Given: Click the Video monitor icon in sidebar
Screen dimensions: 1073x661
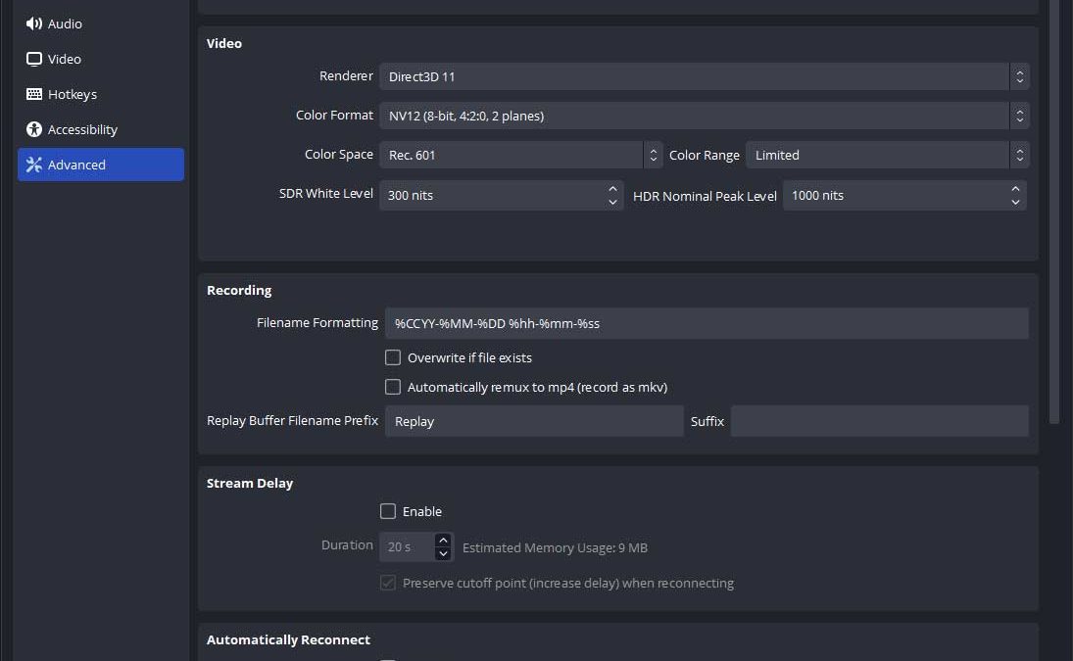Looking at the screenshot, I should click(x=34, y=59).
